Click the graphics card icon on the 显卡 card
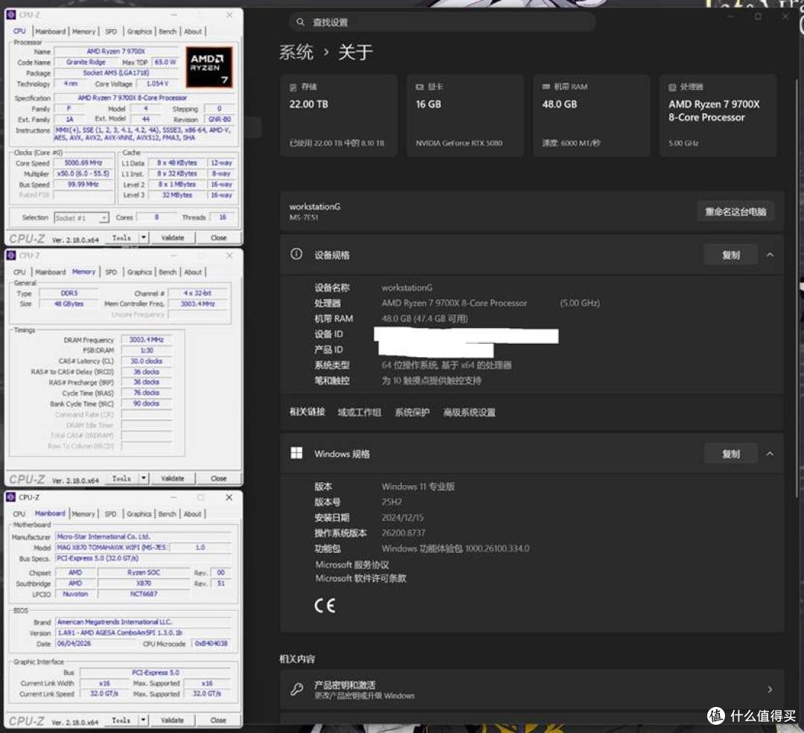The image size is (804, 733). point(419,87)
